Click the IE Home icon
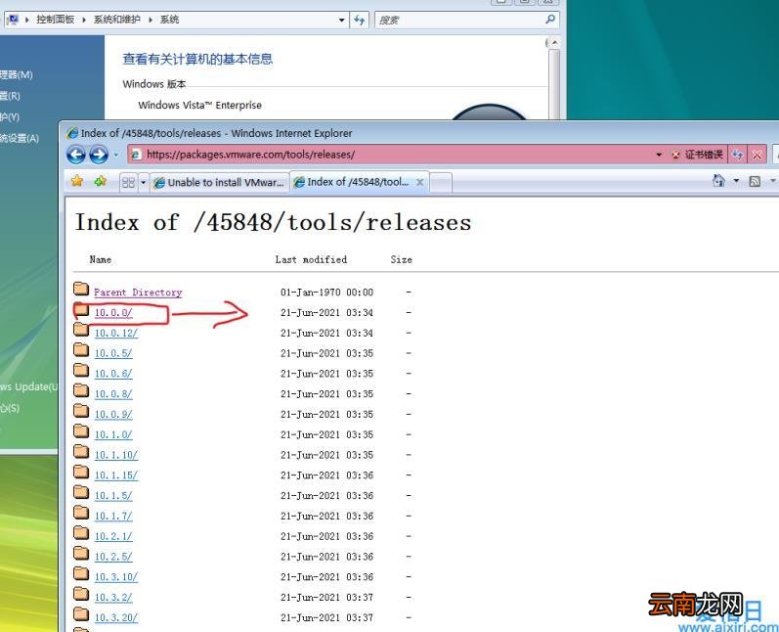Image resolution: width=779 pixels, height=632 pixels. [718, 180]
